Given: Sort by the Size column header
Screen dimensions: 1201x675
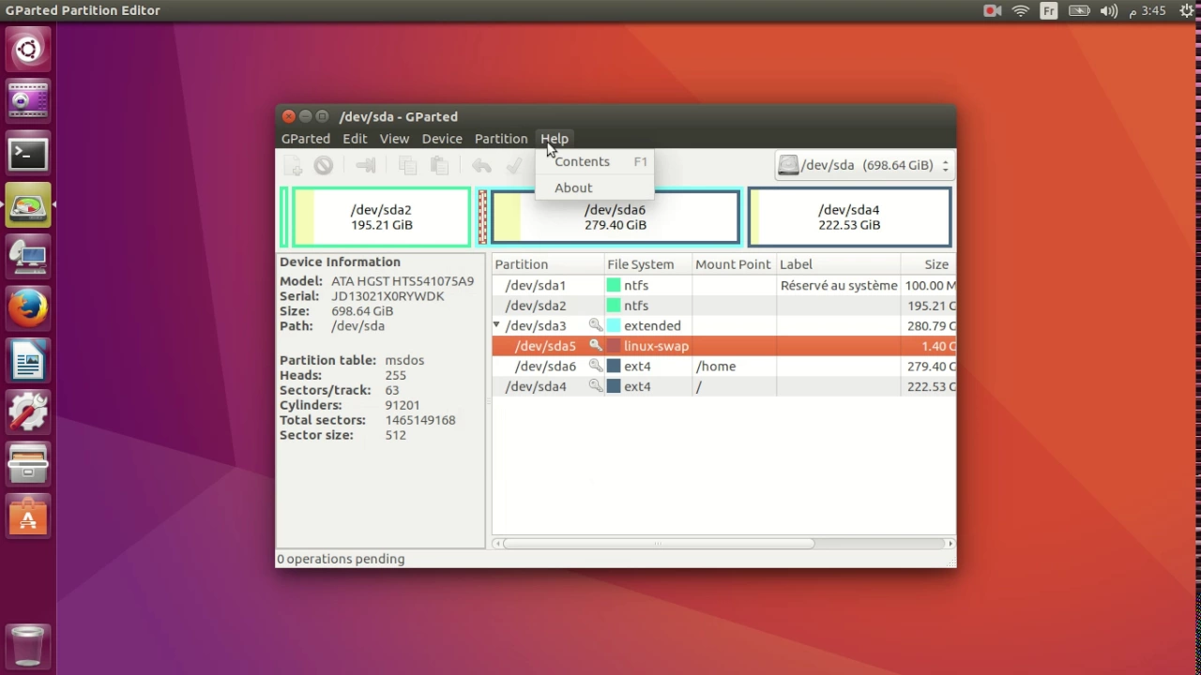Looking at the screenshot, I should point(929,264).
